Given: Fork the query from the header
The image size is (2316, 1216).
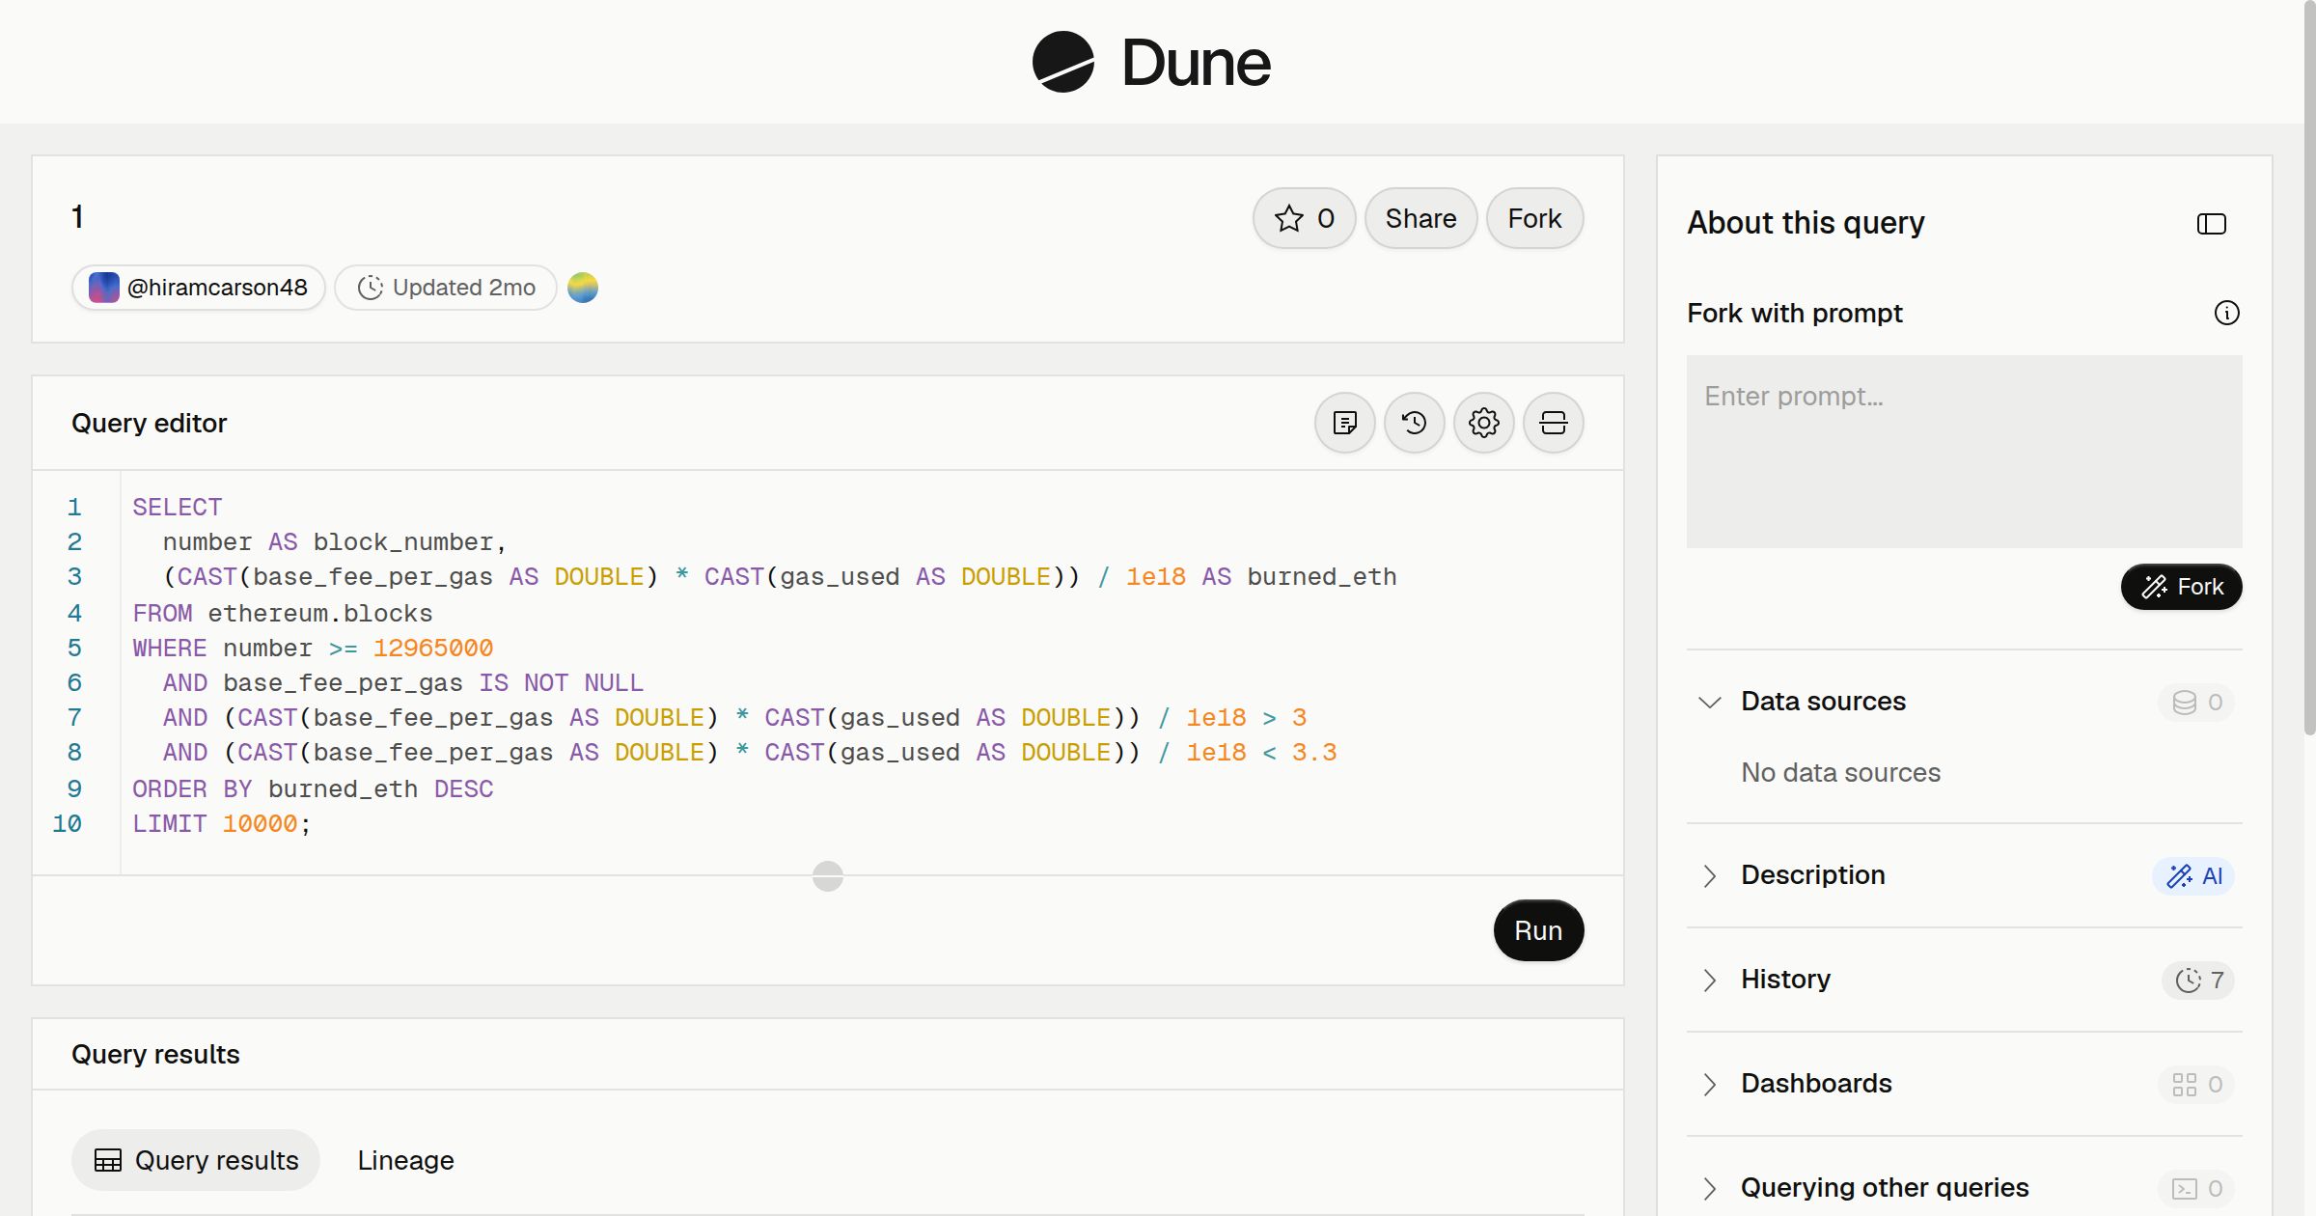Looking at the screenshot, I should tap(1534, 218).
